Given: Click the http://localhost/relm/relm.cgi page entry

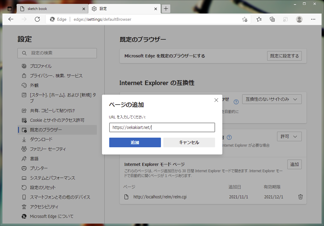Looking at the screenshot, I should 160,197.
